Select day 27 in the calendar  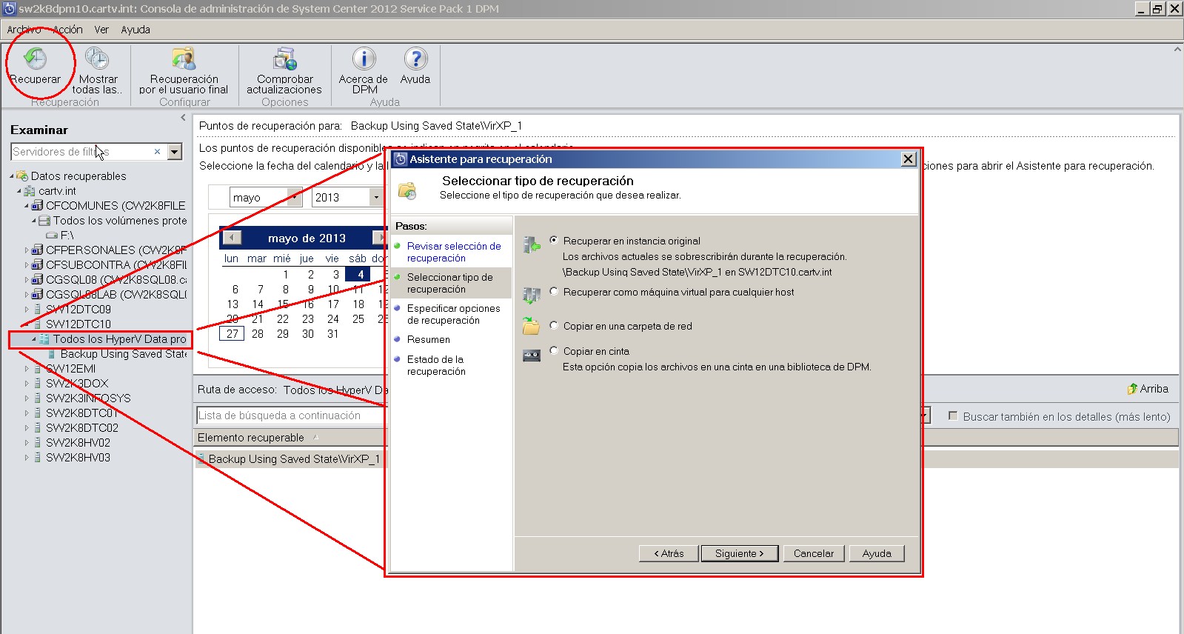(233, 333)
